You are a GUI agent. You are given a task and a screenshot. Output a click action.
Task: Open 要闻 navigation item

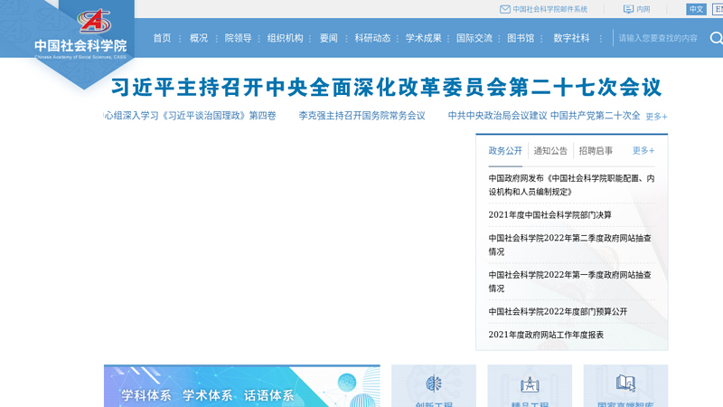click(329, 38)
